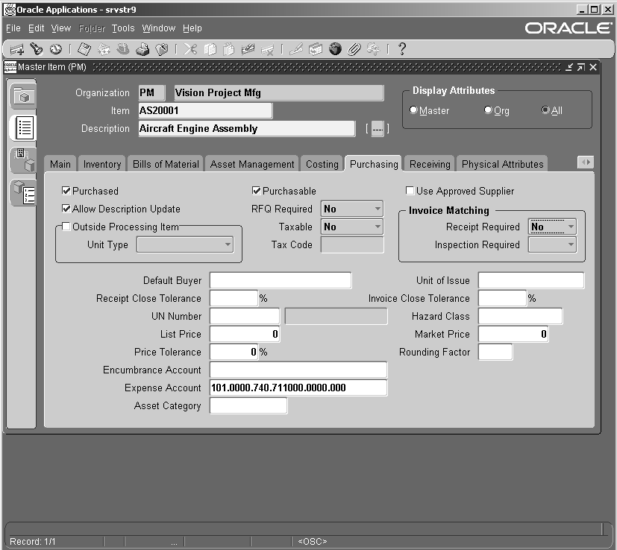Screen dimensions: 617x550
Task: Switch to the Main tab
Action: pyautogui.click(x=60, y=164)
